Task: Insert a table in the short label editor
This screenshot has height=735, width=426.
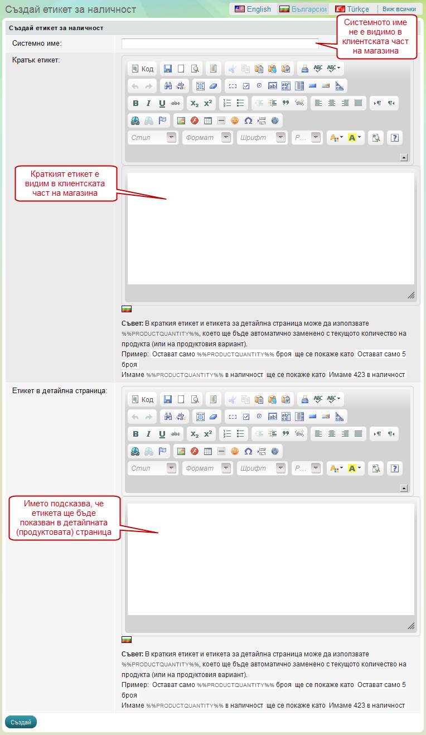Action: pos(208,120)
